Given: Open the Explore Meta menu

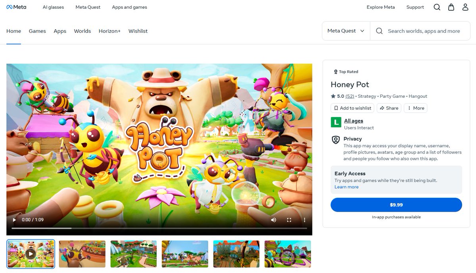Looking at the screenshot, I should 381,7.
